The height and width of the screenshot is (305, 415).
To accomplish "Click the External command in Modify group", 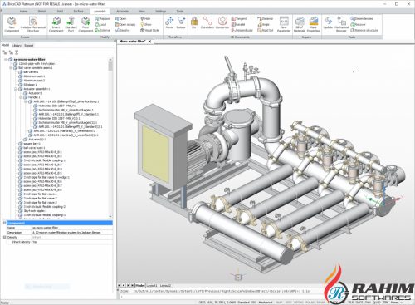I will pos(103,30).
